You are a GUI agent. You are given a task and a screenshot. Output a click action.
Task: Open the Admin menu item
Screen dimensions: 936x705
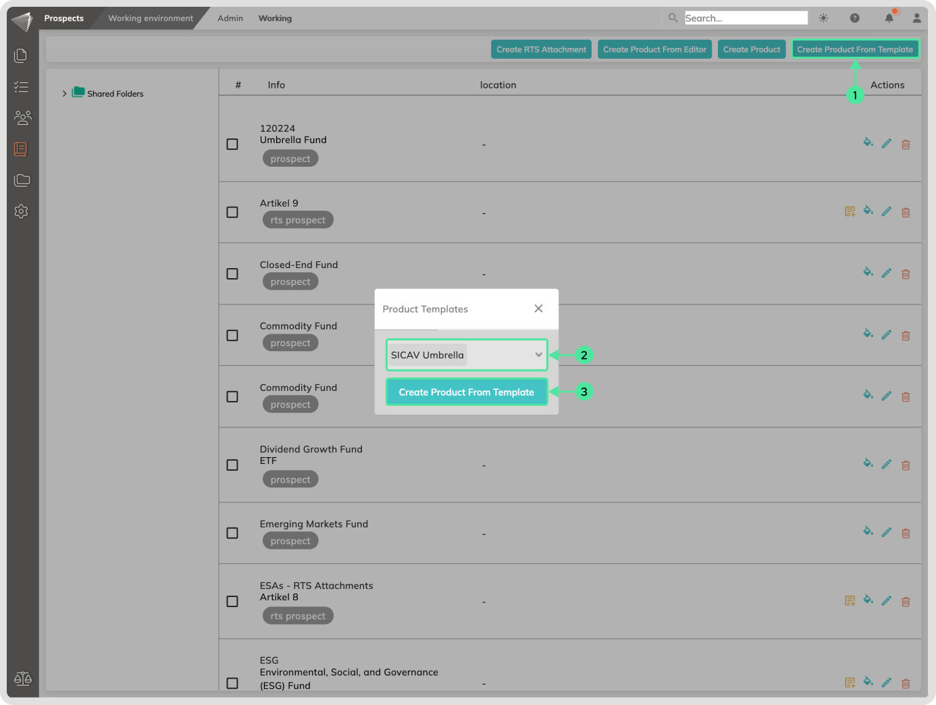pyautogui.click(x=230, y=18)
